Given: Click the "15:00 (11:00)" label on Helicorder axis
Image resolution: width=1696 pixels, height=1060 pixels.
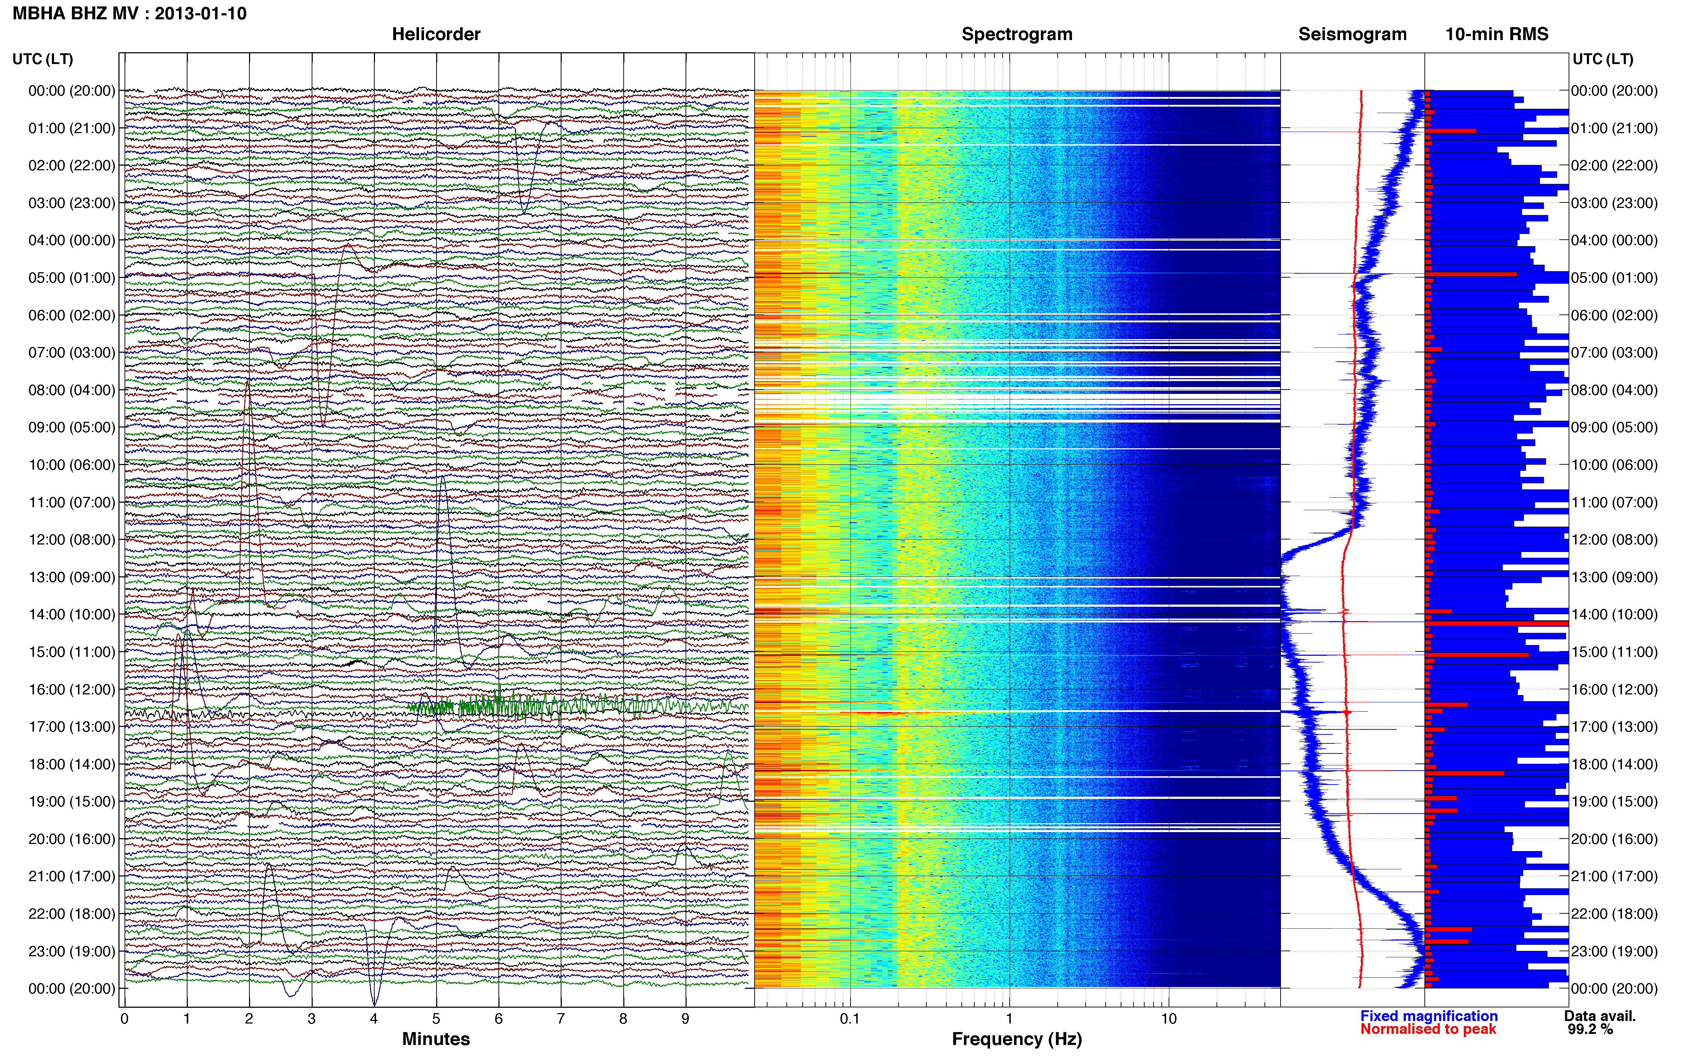Looking at the screenshot, I should (72, 652).
